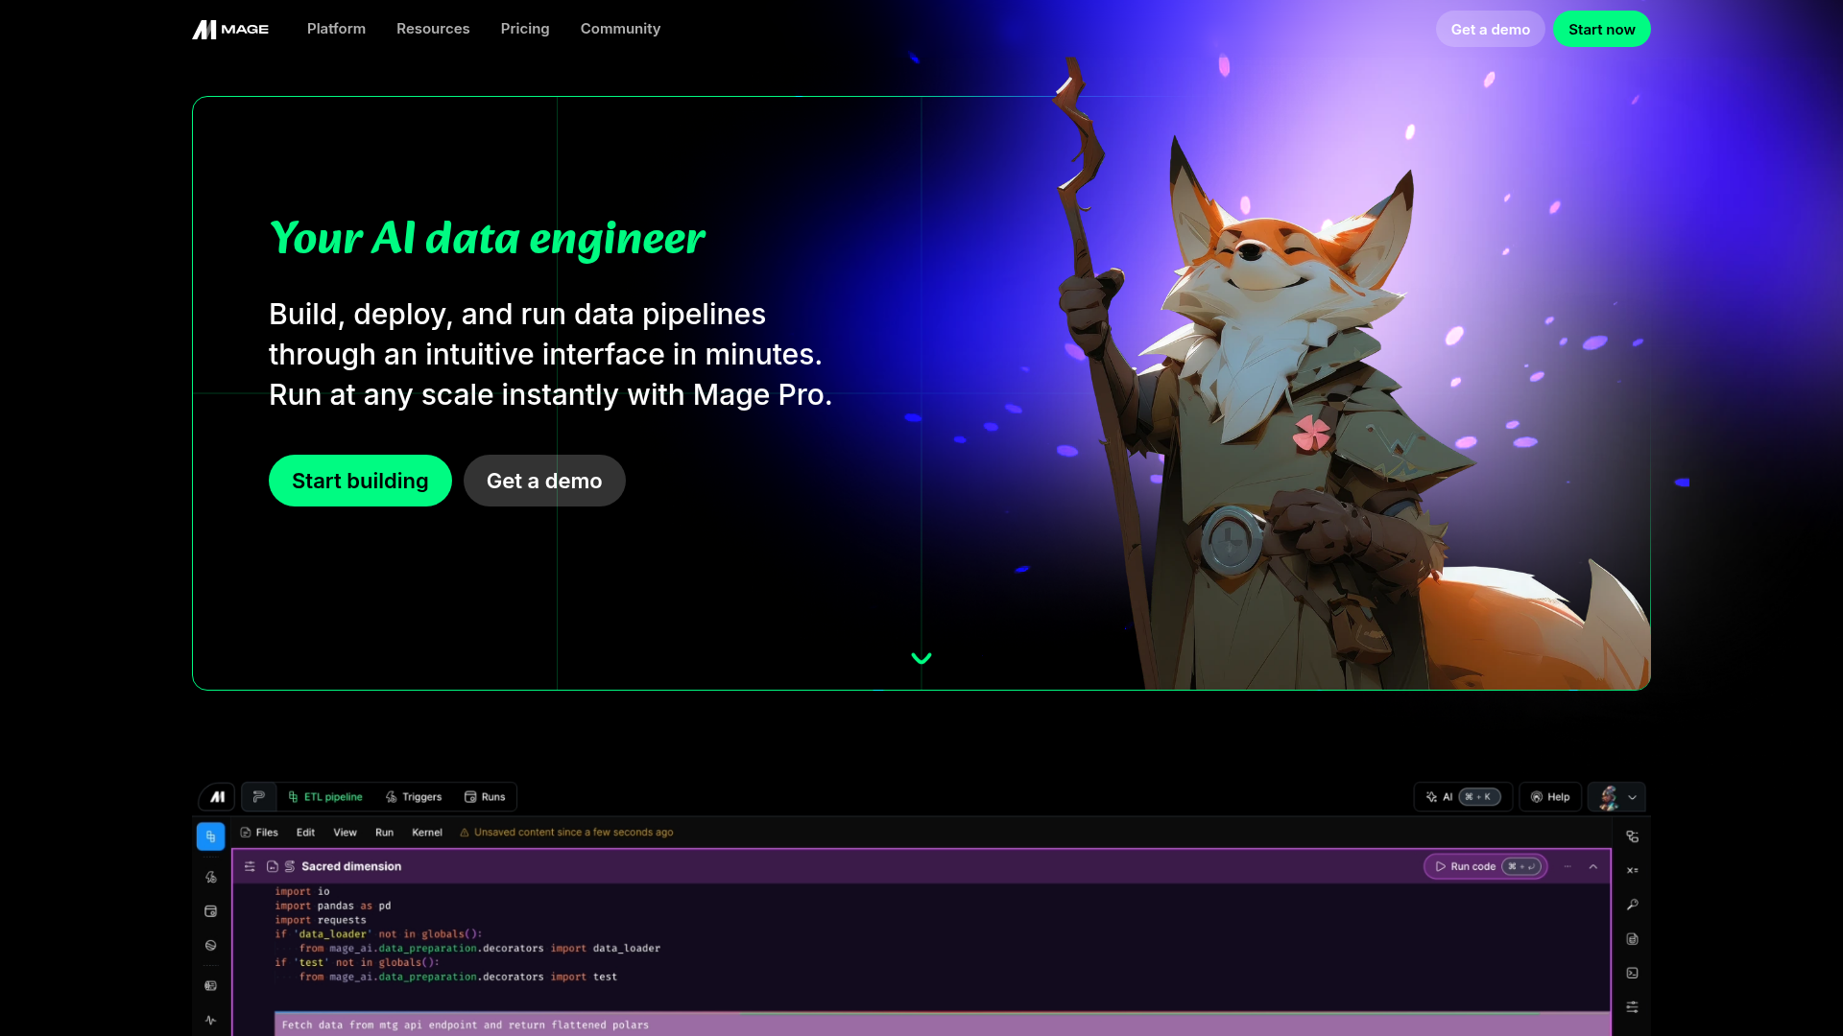Click the key secrets icon in right sidebar
1843x1036 pixels.
tap(1632, 905)
